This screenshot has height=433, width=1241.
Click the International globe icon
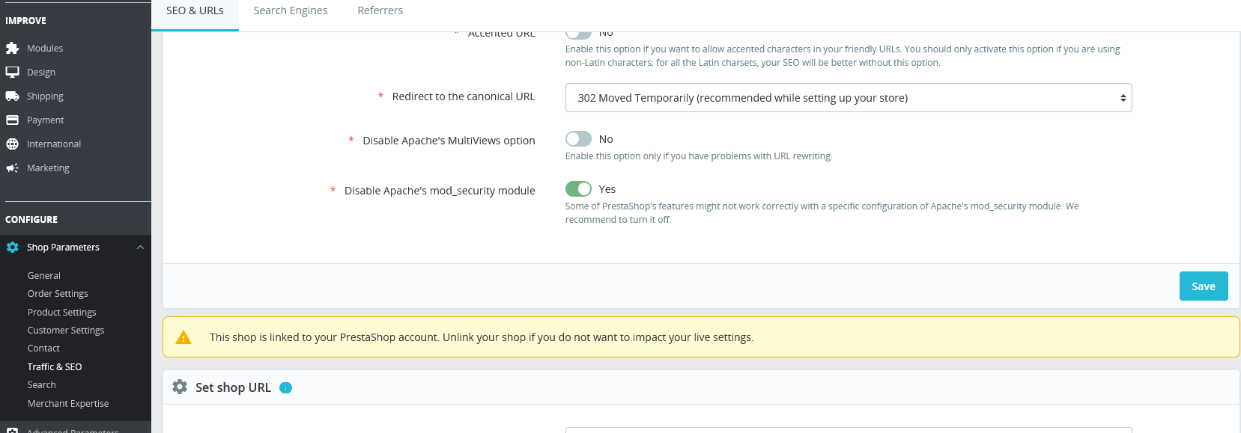click(12, 144)
